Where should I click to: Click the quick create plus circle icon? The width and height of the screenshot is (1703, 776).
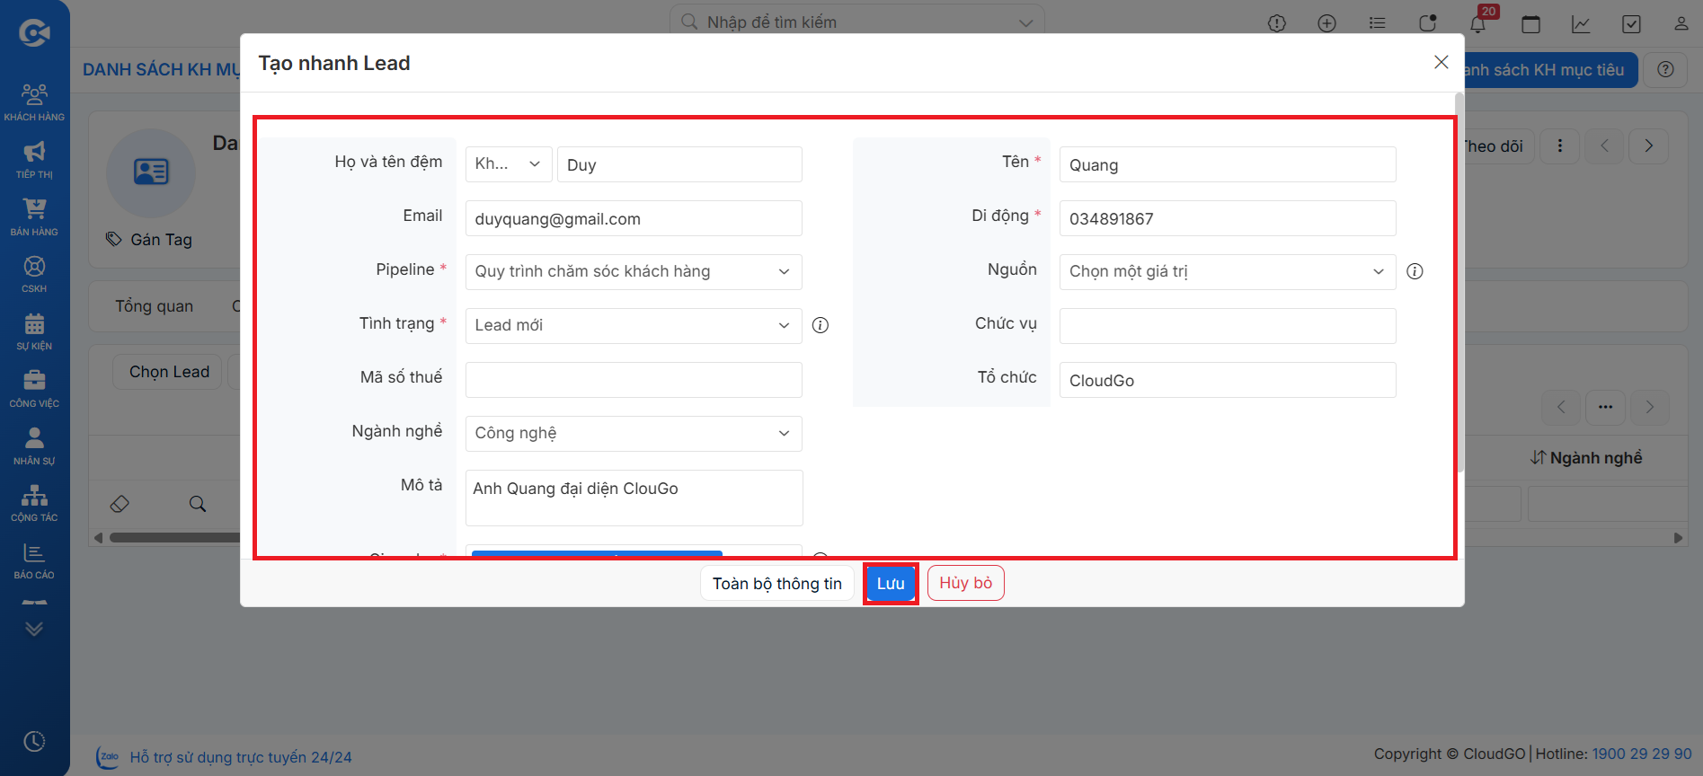coord(1326,23)
